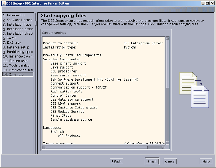Click 'DB2 Enterprise Server' product value
The width and height of the screenshot is (216, 168).
(x=143, y=43)
